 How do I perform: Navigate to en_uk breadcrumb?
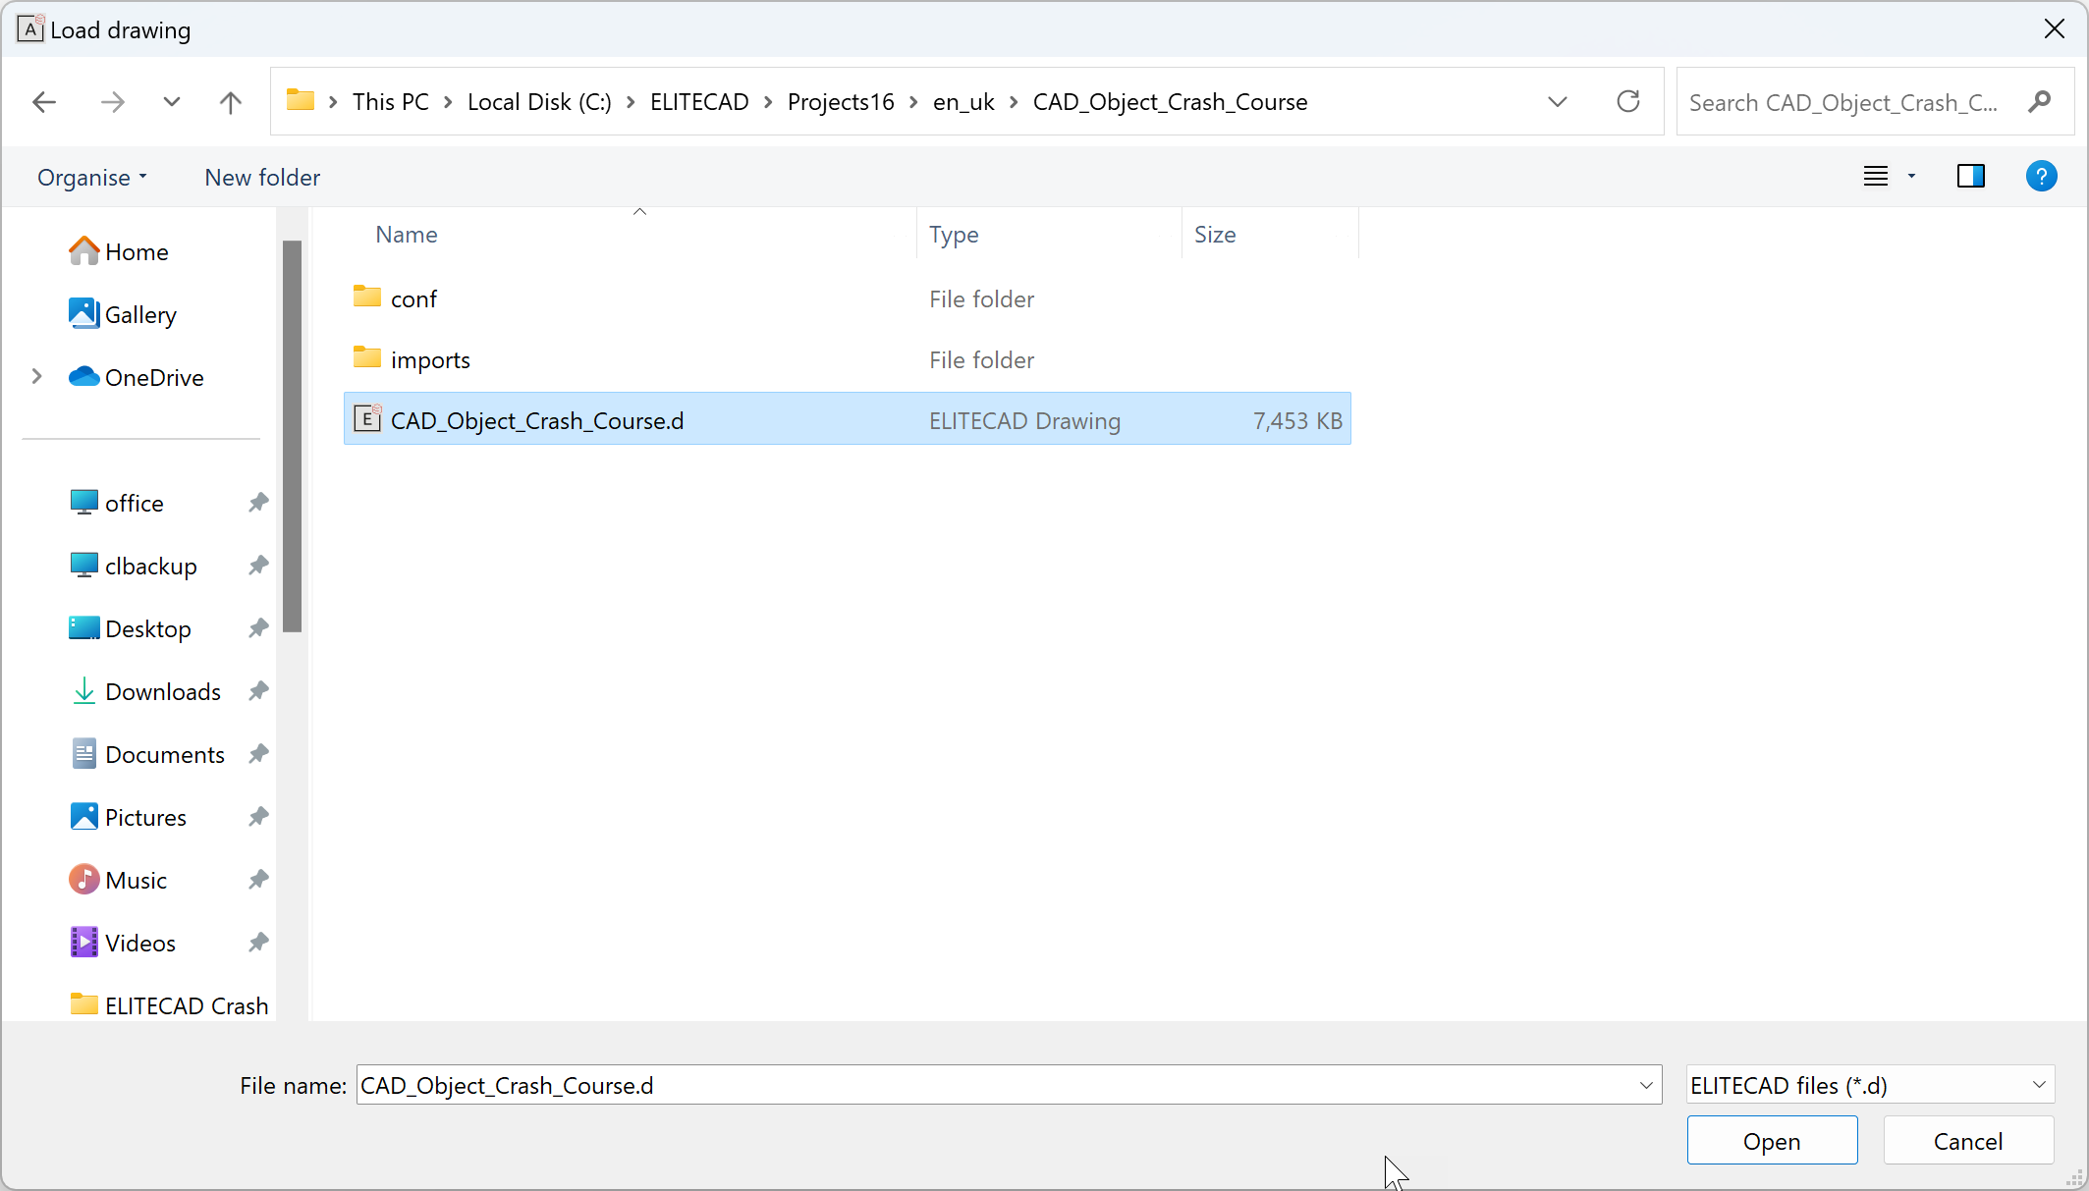pos(963,102)
